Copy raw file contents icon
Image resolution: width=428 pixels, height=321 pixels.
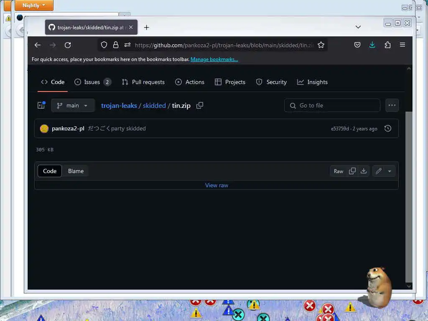coord(352,171)
